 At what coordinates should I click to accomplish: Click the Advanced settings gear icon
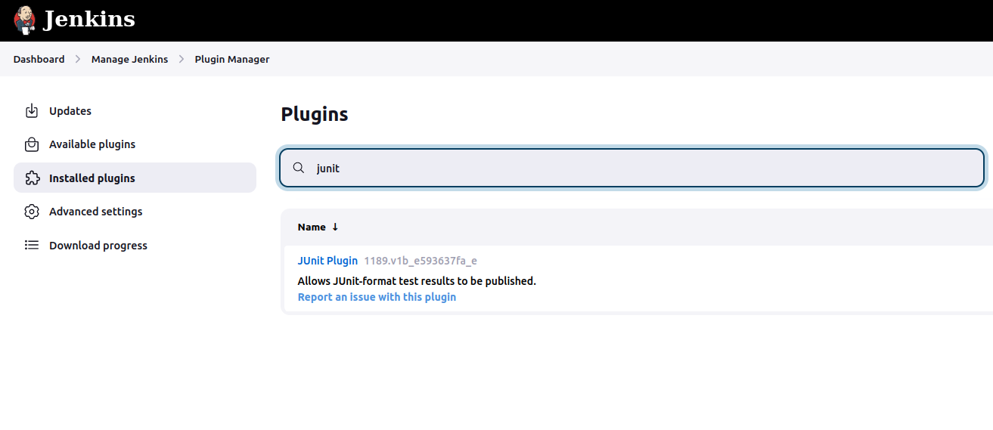click(x=32, y=212)
